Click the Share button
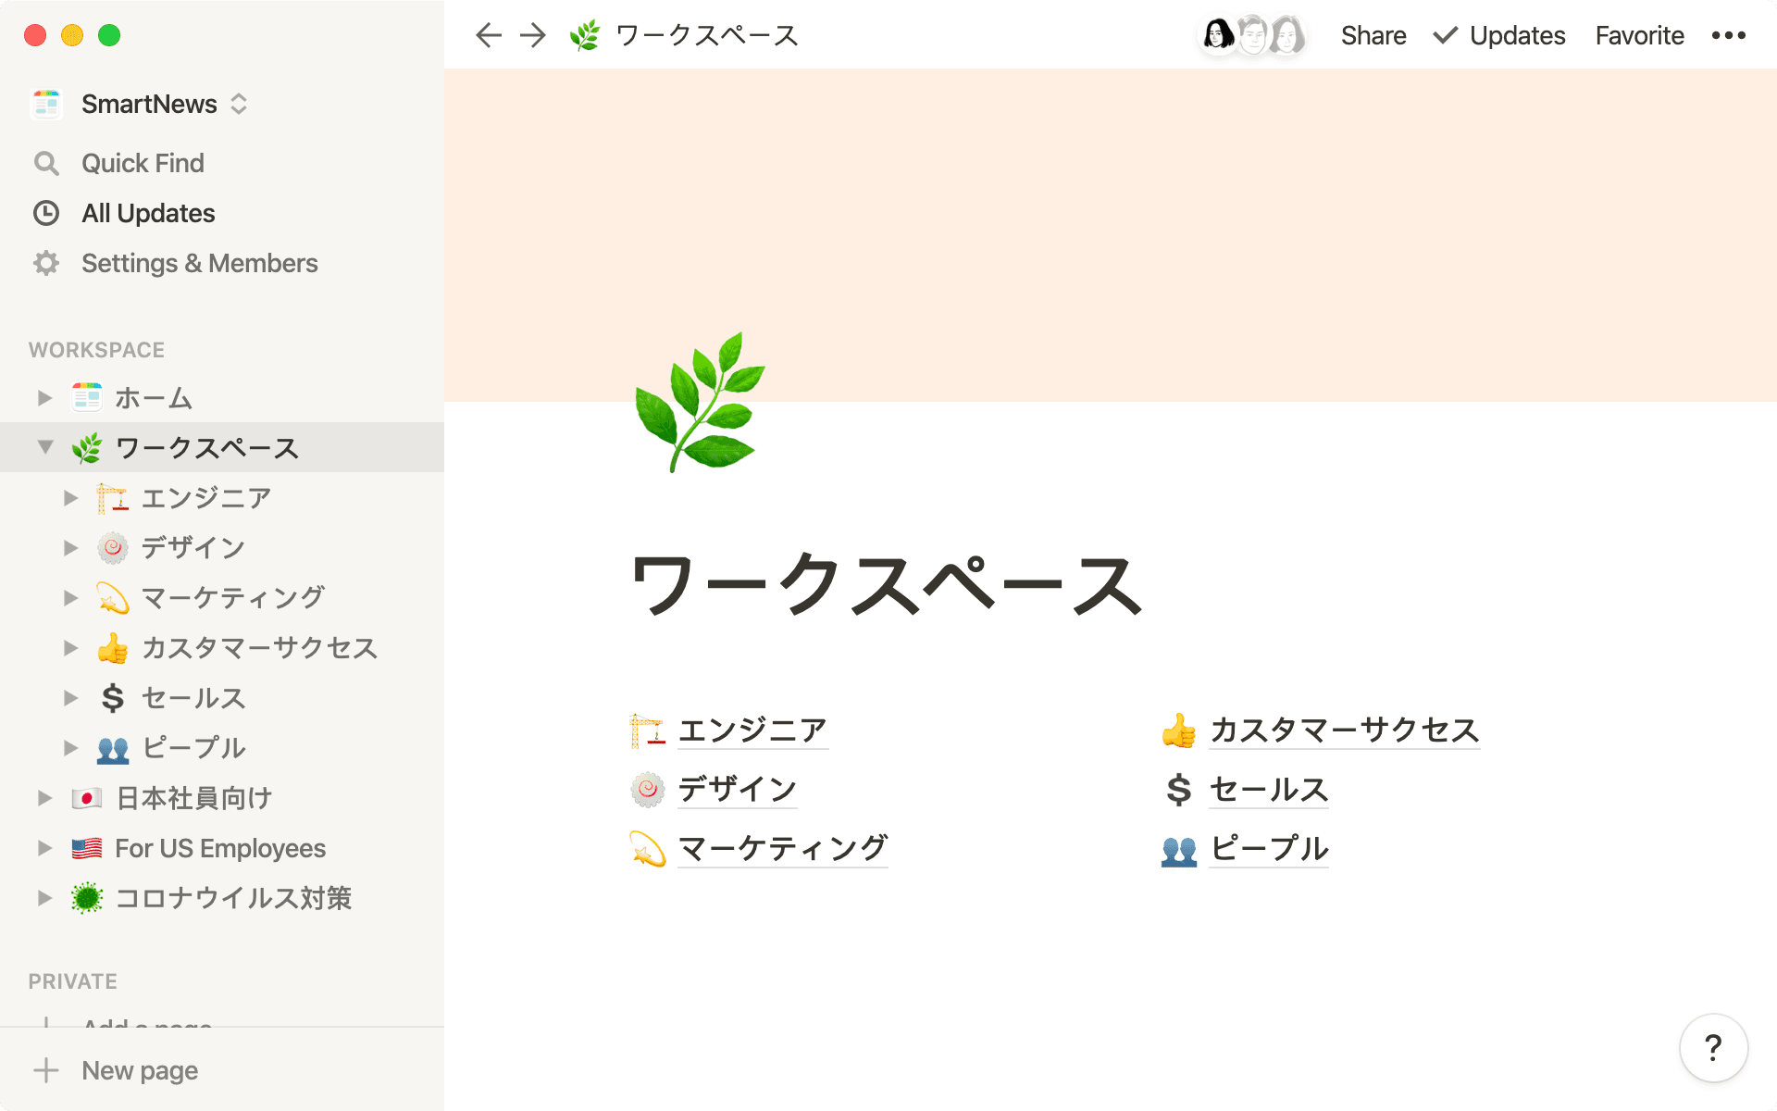Image resolution: width=1777 pixels, height=1111 pixels. 1373,34
